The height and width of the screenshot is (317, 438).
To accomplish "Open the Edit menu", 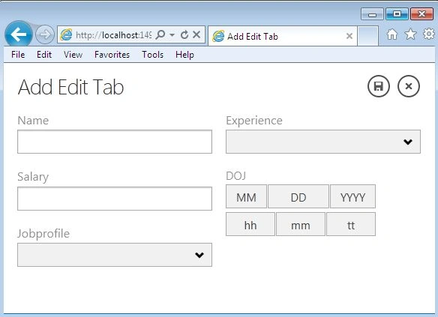I will coord(44,55).
